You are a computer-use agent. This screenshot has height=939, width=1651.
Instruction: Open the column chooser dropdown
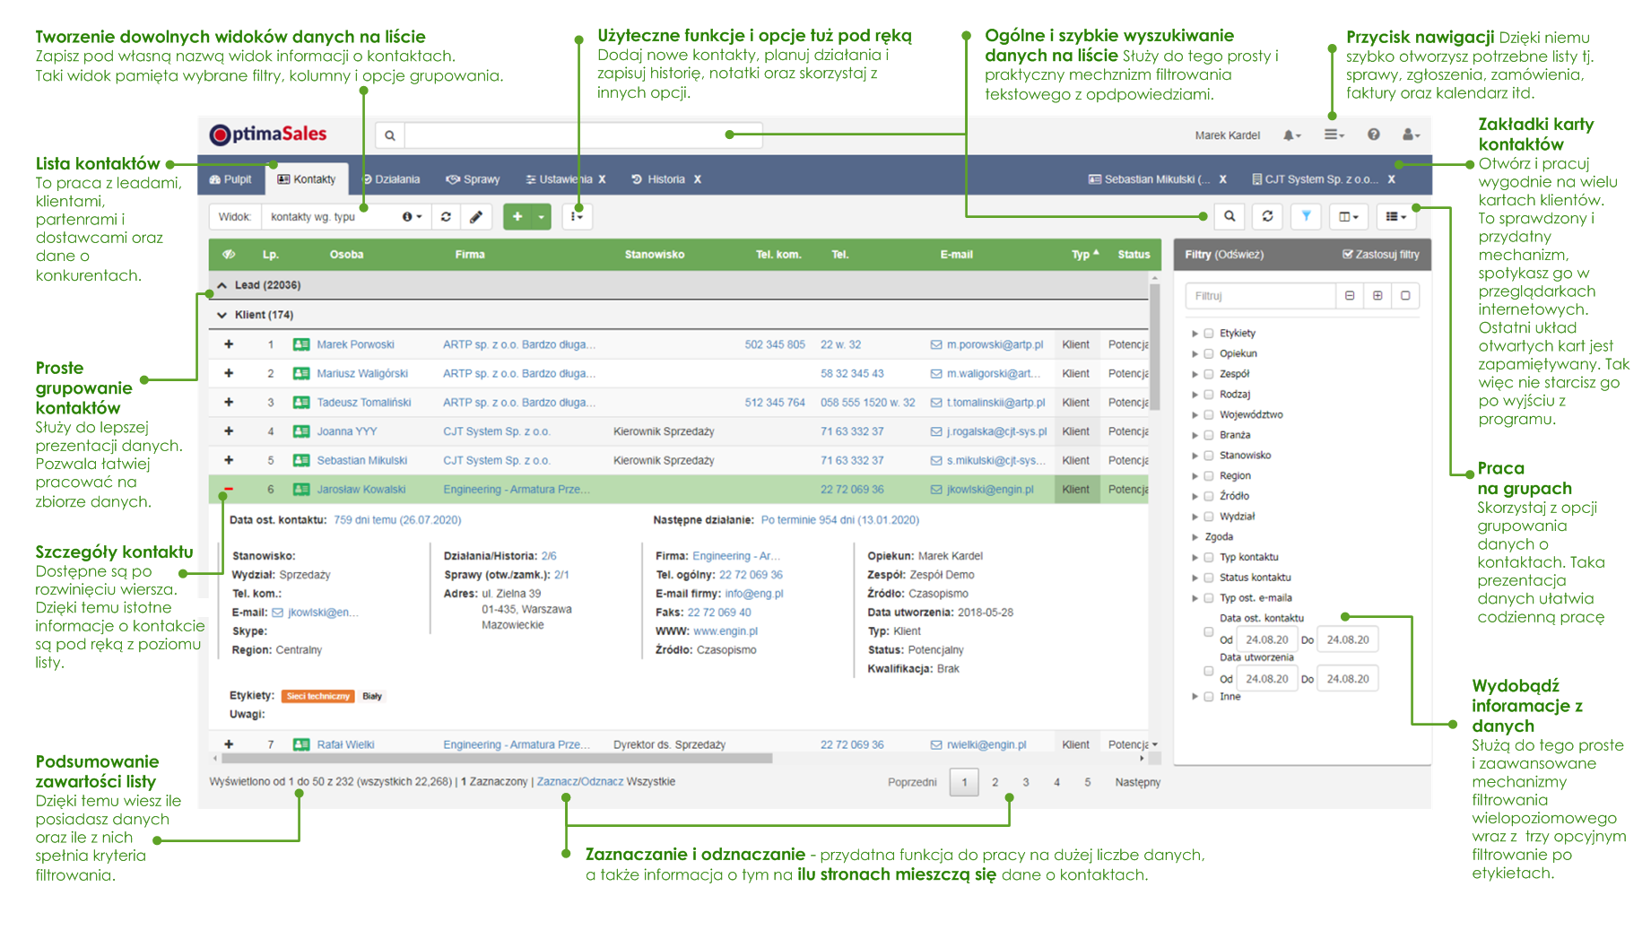pos(1348,216)
